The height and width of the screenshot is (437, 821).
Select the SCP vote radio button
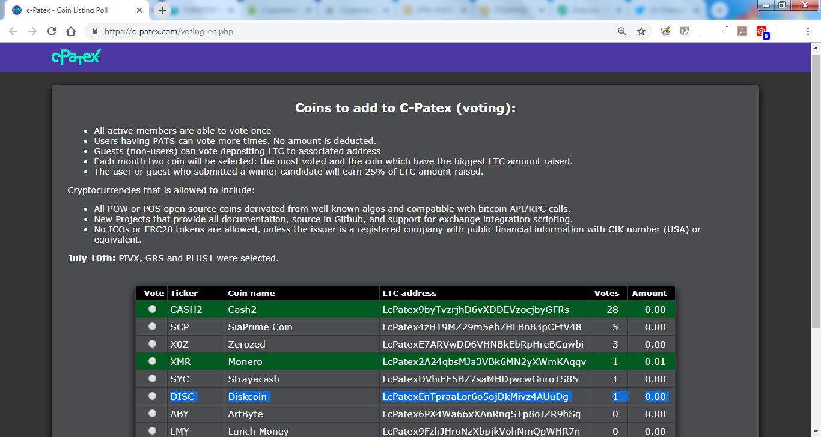click(152, 326)
